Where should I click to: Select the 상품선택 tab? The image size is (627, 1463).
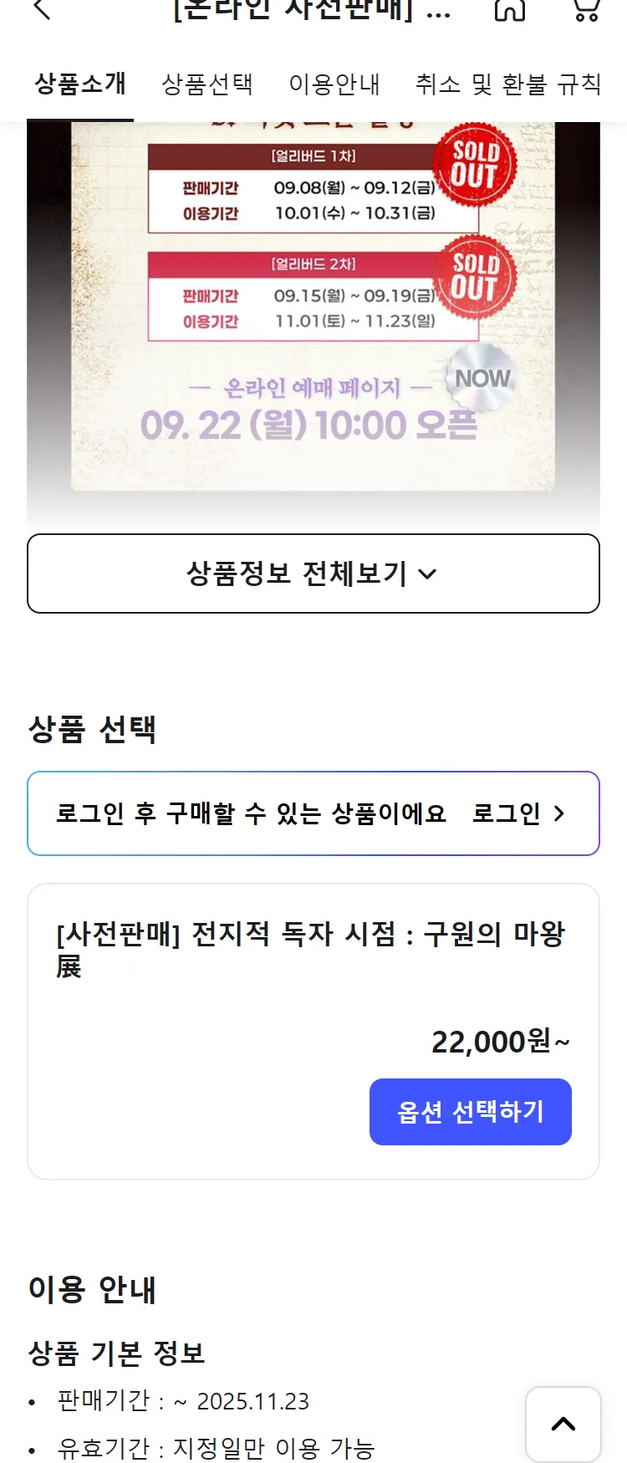coord(206,84)
